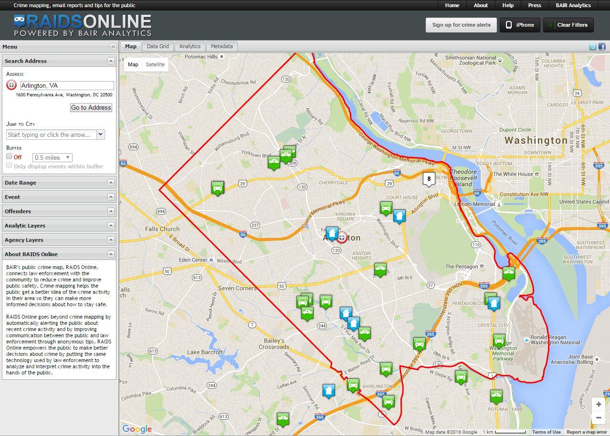Click the green vehicle crime icon near The Pentagon
610x436 pixels.
pyautogui.click(x=509, y=272)
